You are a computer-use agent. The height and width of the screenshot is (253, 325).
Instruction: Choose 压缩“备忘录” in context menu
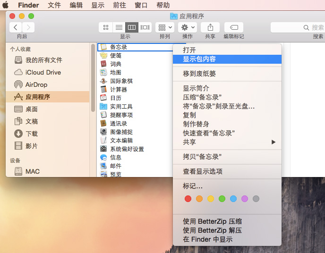[x=227, y=97]
